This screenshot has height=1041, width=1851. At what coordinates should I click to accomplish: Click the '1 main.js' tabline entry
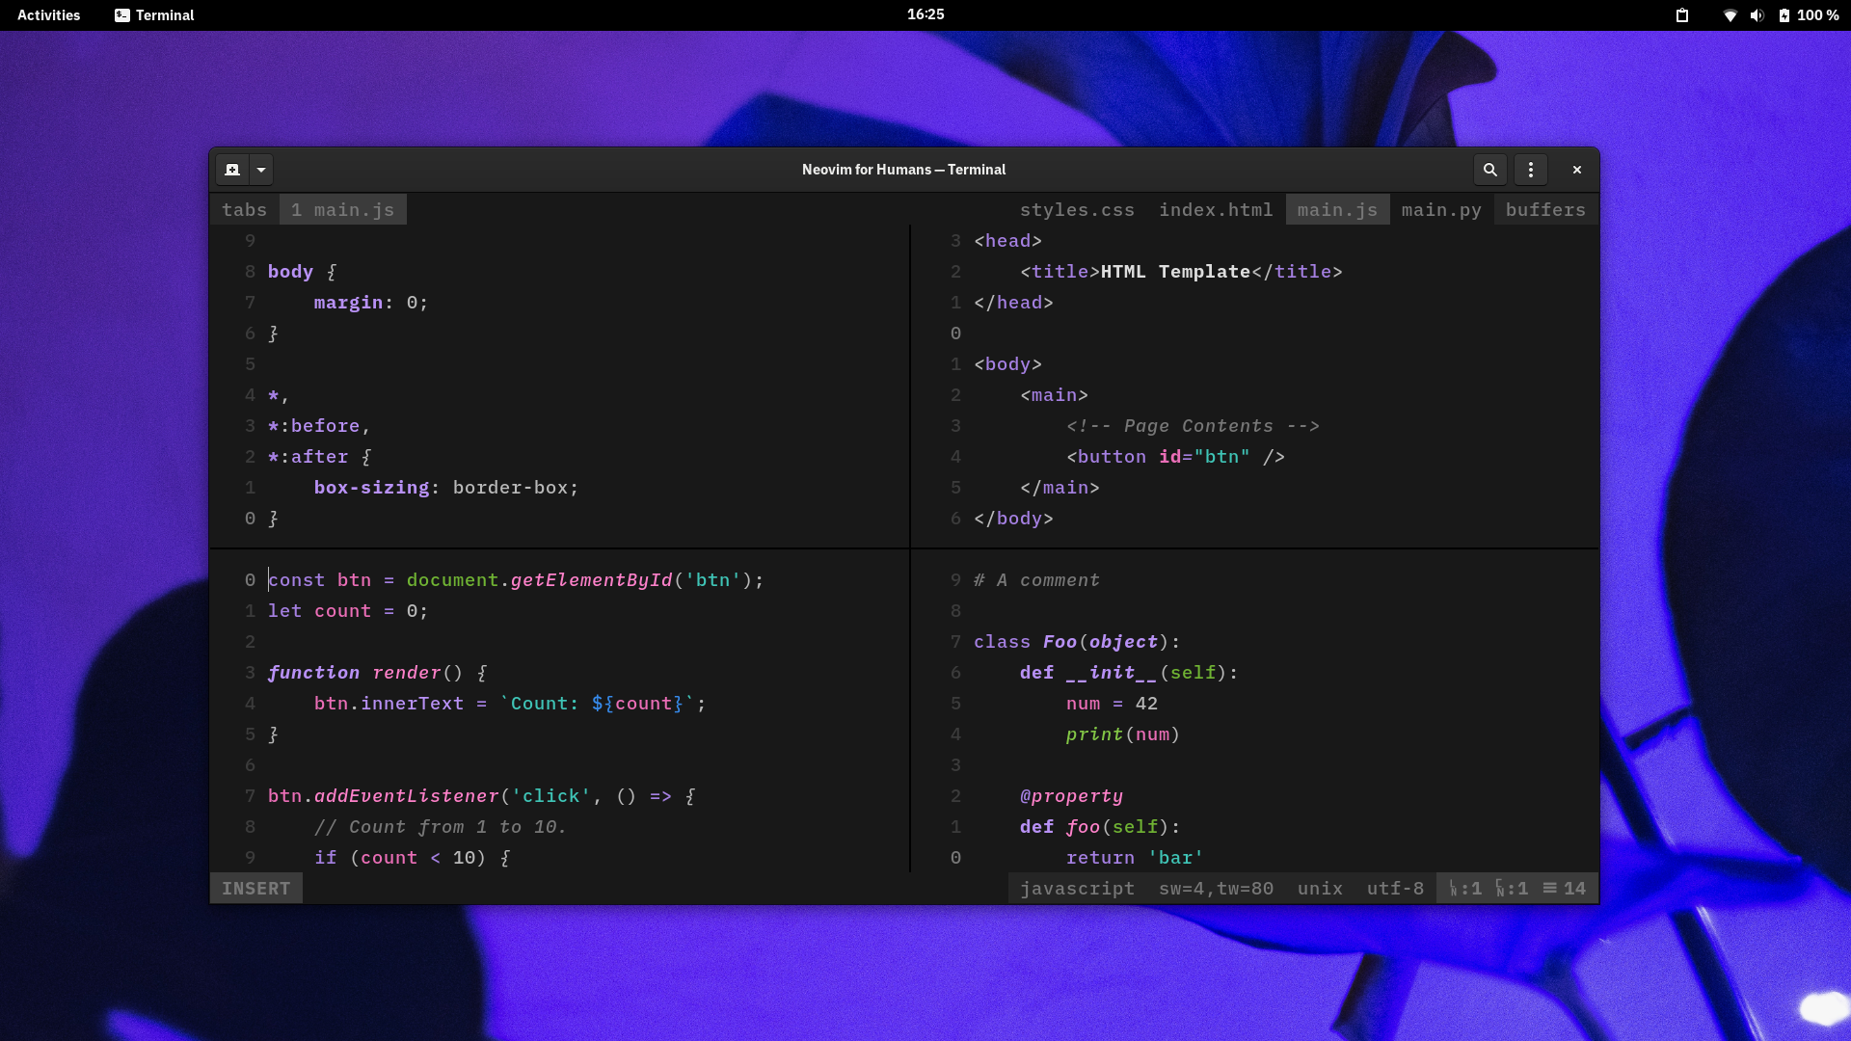click(x=342, y=210)
